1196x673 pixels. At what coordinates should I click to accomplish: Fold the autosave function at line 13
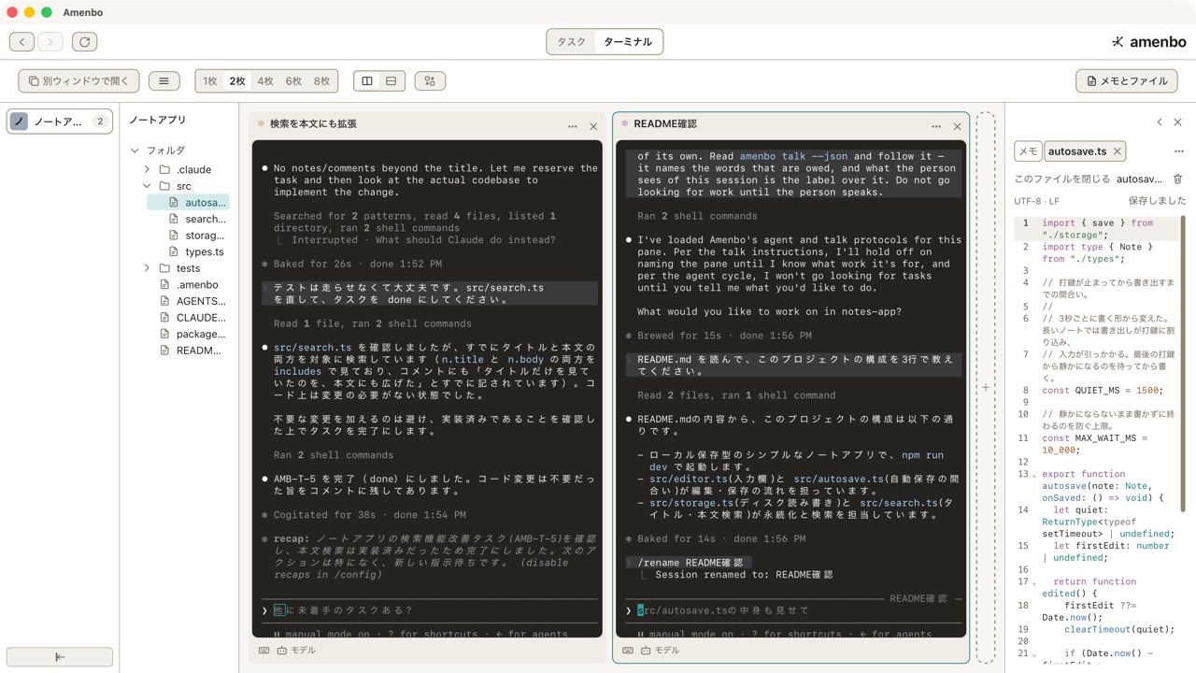click(x=1034, y=474)
